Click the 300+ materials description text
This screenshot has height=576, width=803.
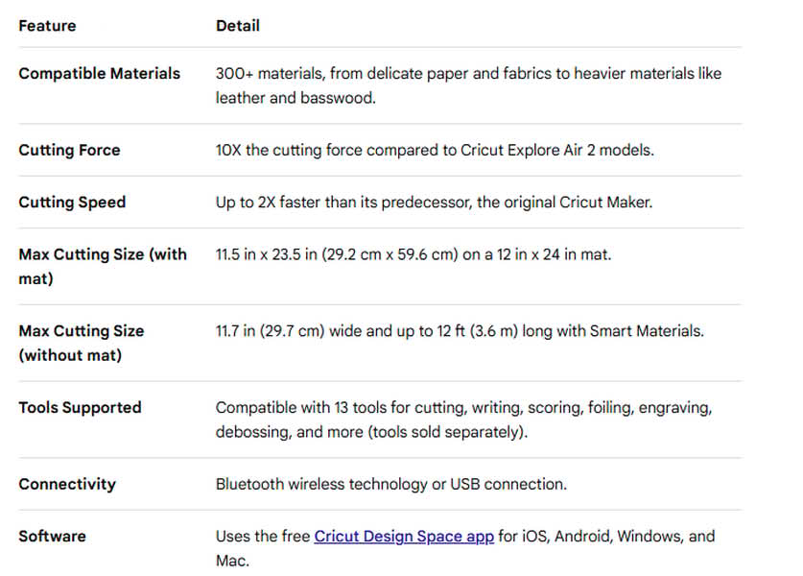click(x=468, y=73)
